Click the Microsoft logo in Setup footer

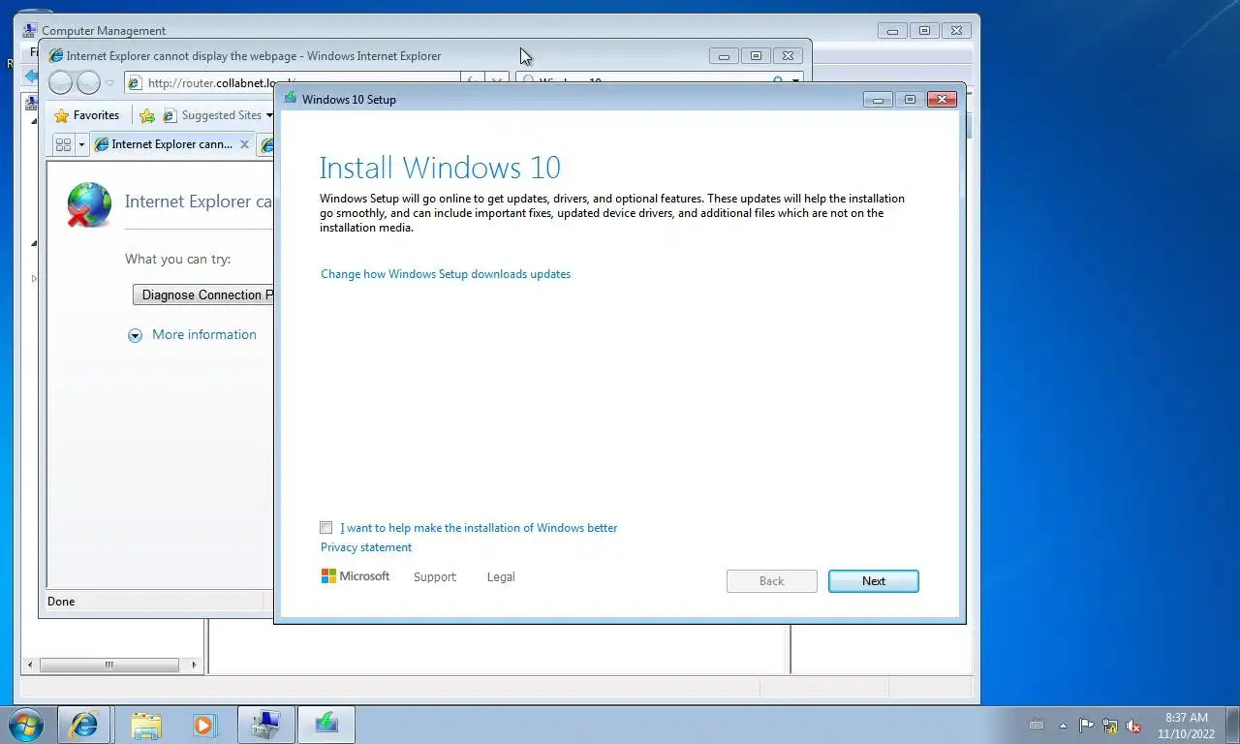click(356, 576)
